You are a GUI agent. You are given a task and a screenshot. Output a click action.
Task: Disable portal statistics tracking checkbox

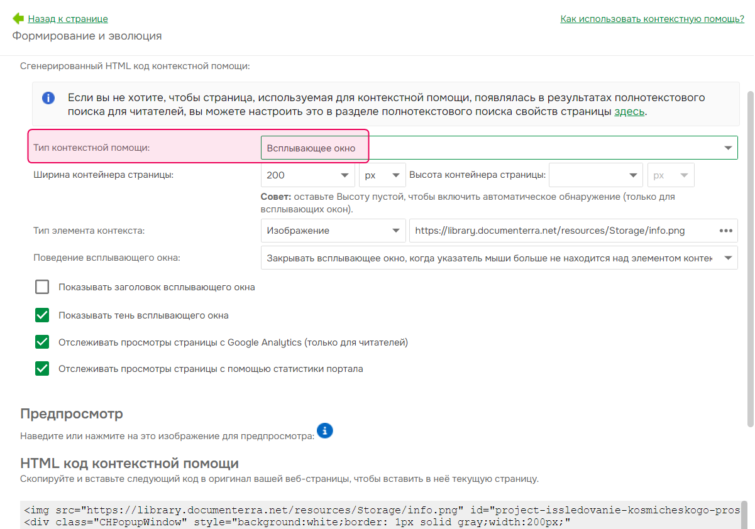click(42, 369)
